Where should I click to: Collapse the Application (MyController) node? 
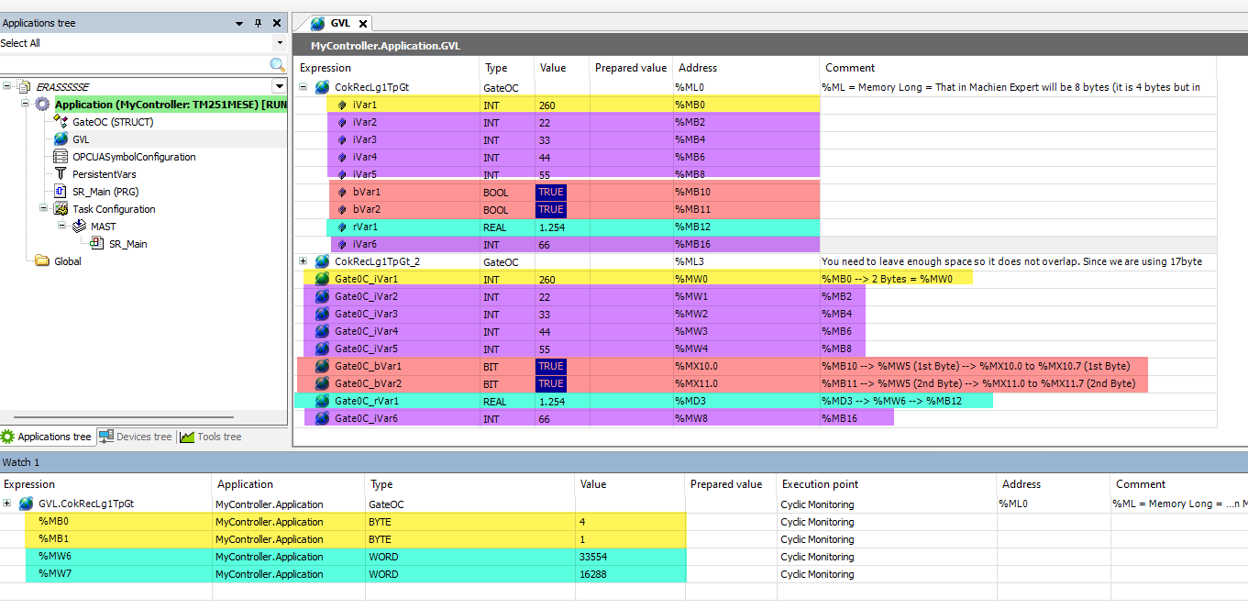(26, 104)
